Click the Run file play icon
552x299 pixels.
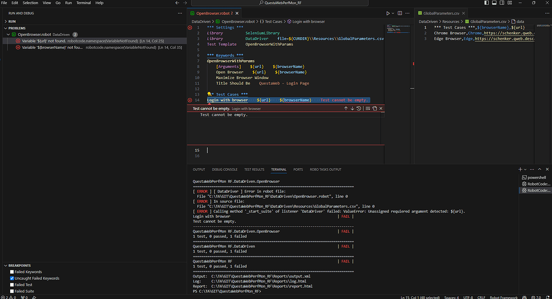click(x=388, y=13)
